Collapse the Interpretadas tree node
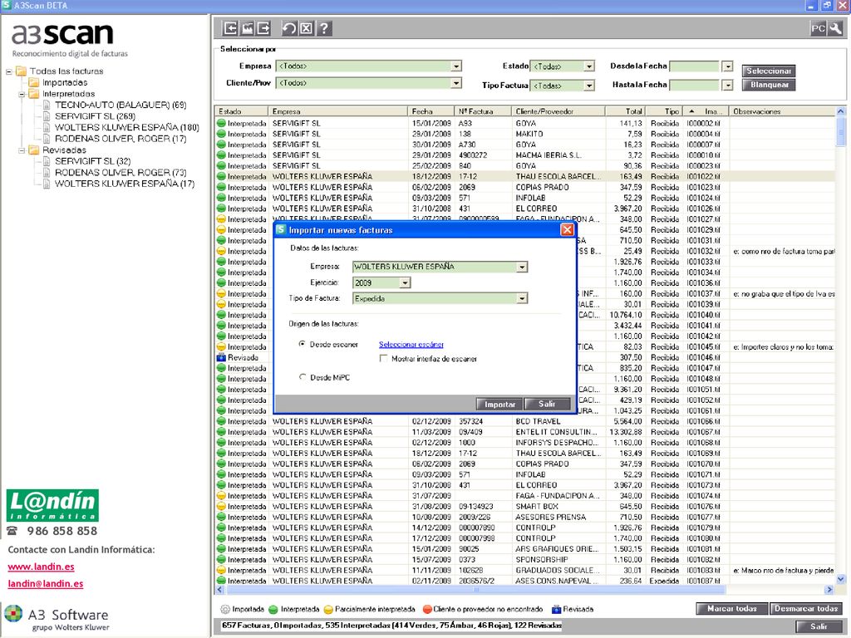 tap(22, 94)
